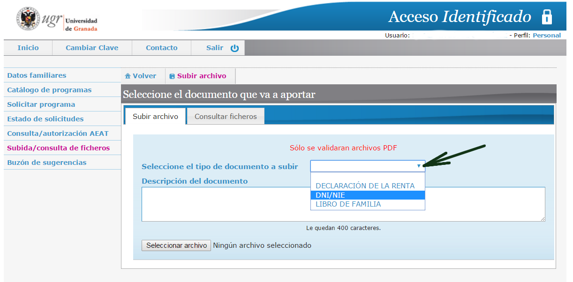Screen dimensions: 573x282
Task: Switch to the Consultar ficheros tab
Action: tap(226, 116)
